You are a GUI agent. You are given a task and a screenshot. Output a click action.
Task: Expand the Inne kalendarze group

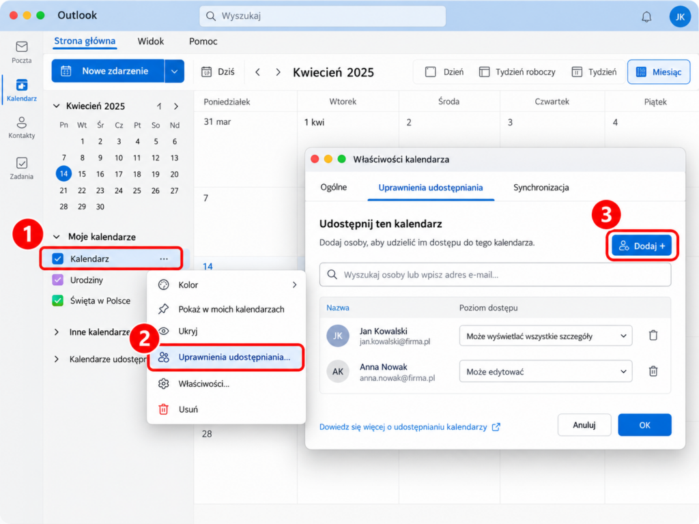pos(57,332)
